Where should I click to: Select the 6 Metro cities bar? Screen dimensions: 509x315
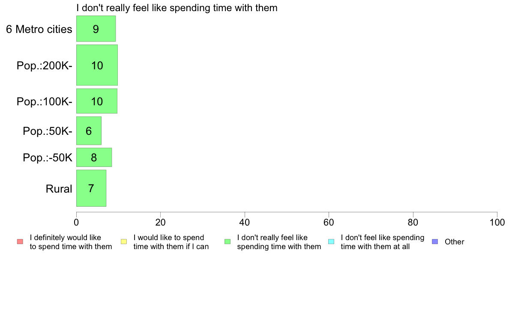tap(96, 29)
